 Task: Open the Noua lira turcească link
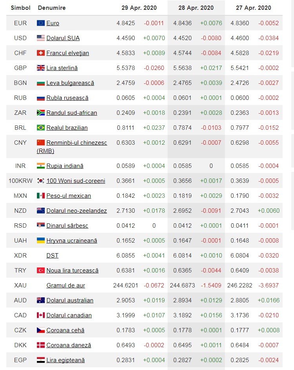tap(72, 271)
